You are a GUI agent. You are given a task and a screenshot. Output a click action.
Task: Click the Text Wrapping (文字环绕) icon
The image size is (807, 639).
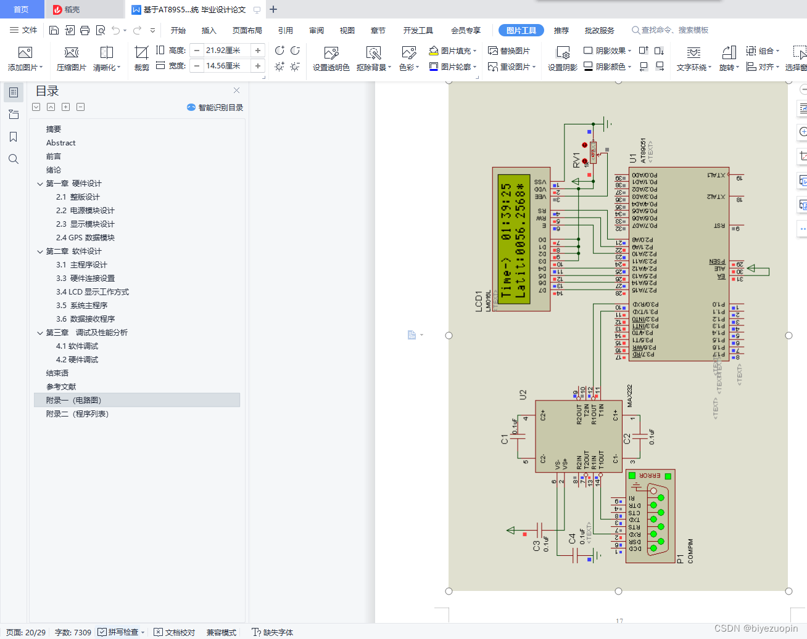click(693, 53)
